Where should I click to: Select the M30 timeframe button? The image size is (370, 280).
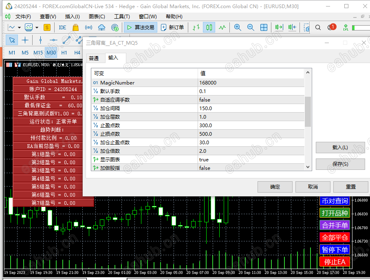tap(51, 53)
